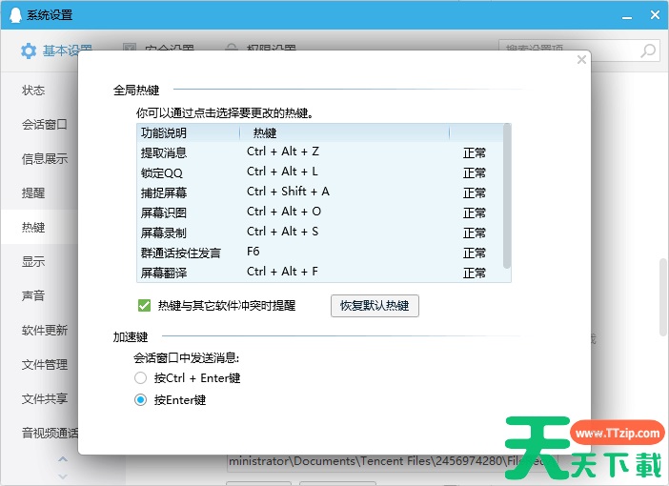The width and height of the screenshot is (669, 486).
Task: Switch to the 声音 sidebar section
Action: click(33, 295)
